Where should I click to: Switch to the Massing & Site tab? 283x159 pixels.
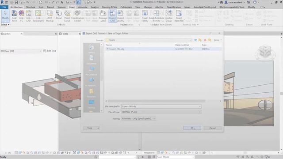point(109,7)
